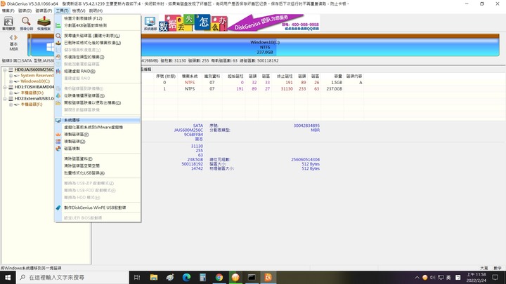Choose the sector copy menu item
The width and height of the screenshot is (506, 284).
98,149
